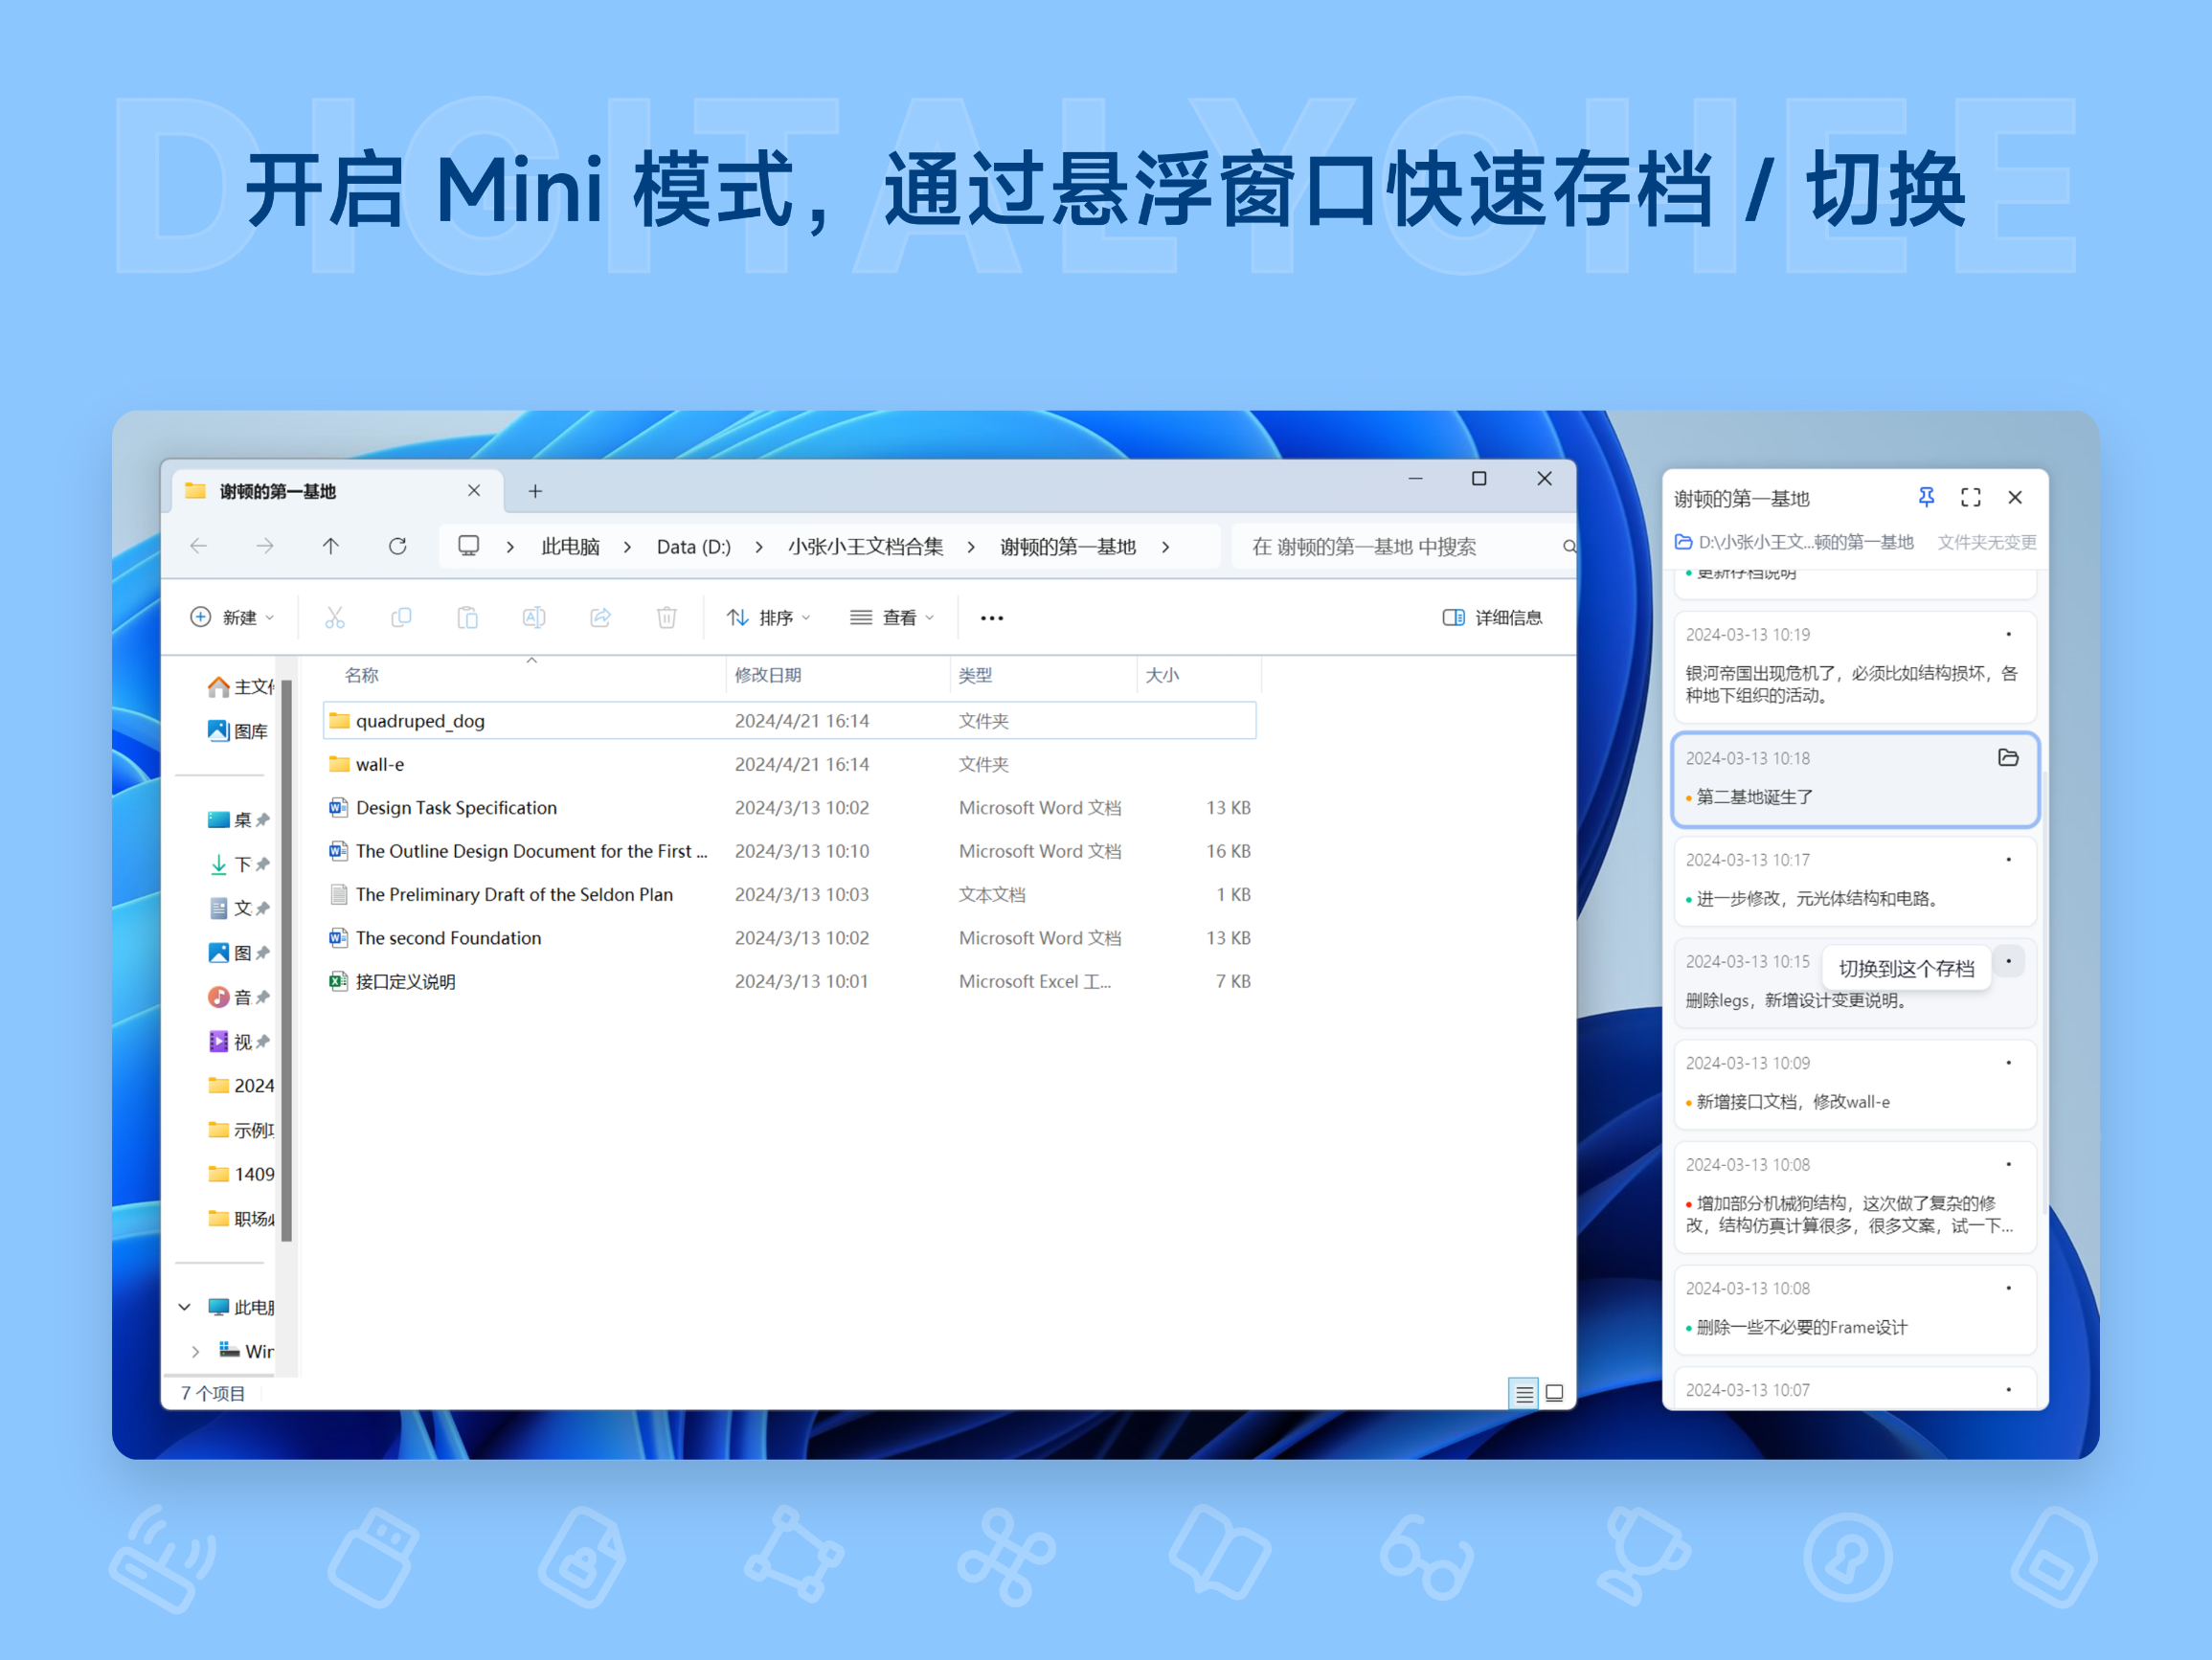Select the Cut icon in Explorer toolbar
This screenshot has width=2212, height=1660.
pyautogui.click(x=334, y=618)
